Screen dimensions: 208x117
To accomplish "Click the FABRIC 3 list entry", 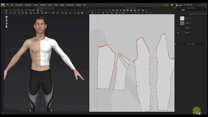I will pos(188,32).
